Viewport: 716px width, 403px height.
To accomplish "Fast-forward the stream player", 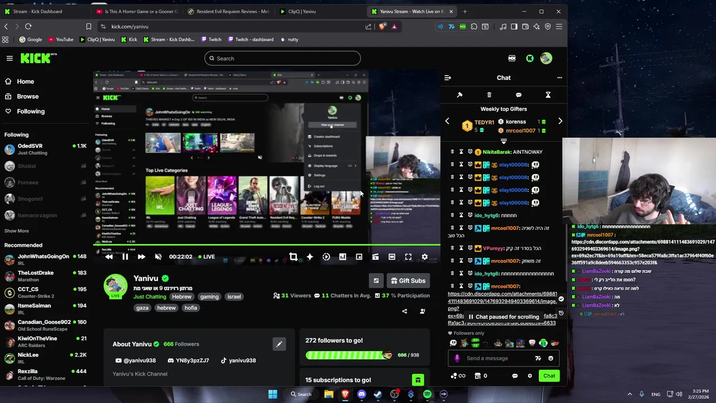I will tap(142, 257).
